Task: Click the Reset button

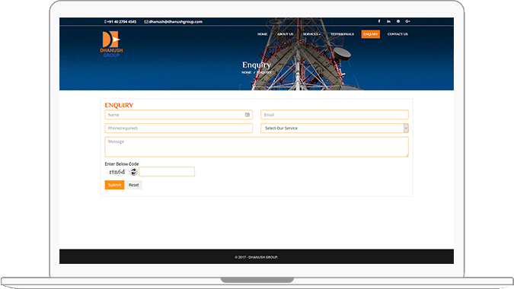Action: click(134, 185)
